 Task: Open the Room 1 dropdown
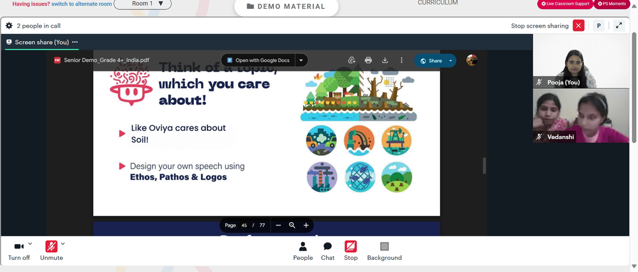[x=142, y=4]
